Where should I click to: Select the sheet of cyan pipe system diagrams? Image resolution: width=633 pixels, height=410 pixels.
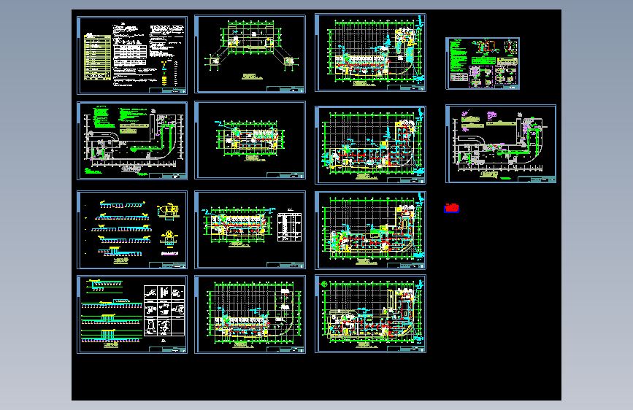coord(132,230)
